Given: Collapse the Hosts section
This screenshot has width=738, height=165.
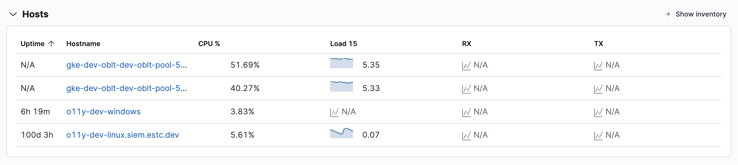Looking at the screenshot, I should pyautogui.click(x=12, y=14).
